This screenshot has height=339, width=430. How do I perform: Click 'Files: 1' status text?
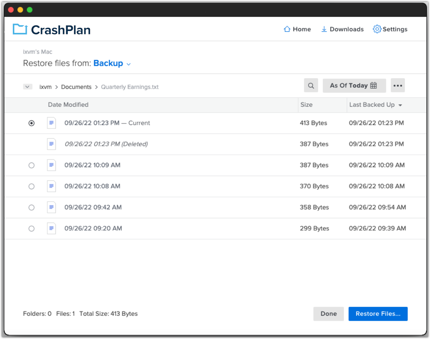point(65,314)
